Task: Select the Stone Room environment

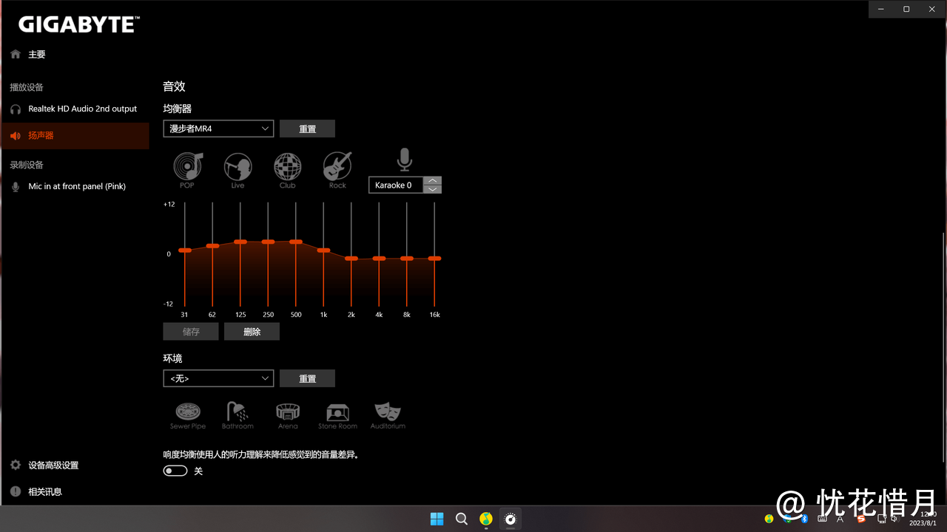Action: coord(337,414)
